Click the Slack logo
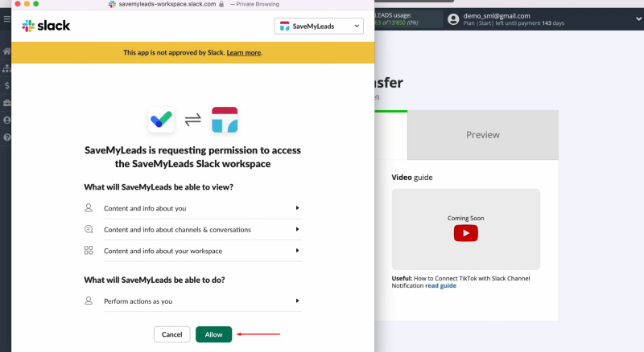Screen dimensions: 644x352 (46, 26)
